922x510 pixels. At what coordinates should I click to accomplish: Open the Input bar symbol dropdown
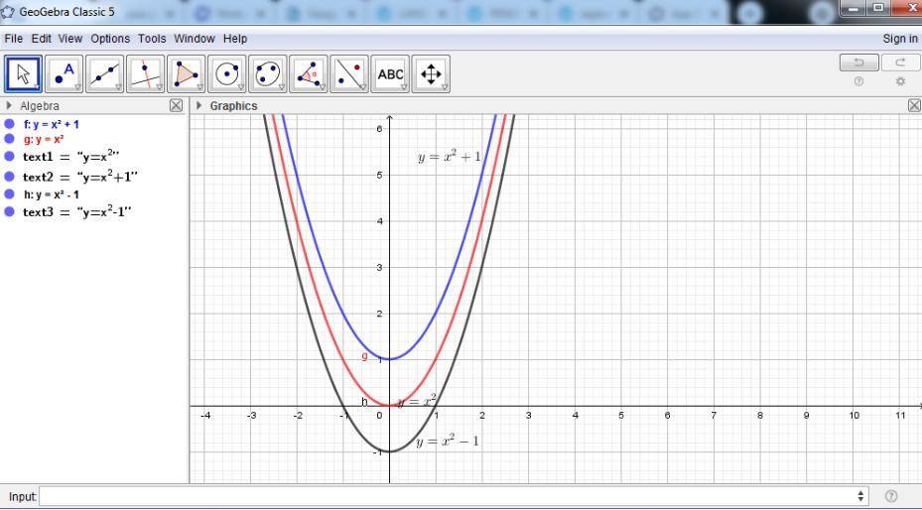(x=860, y=495)
